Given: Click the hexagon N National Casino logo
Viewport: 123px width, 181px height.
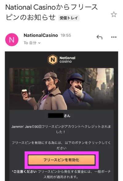Looking at the screenshot, I should (x=53, y=60).
